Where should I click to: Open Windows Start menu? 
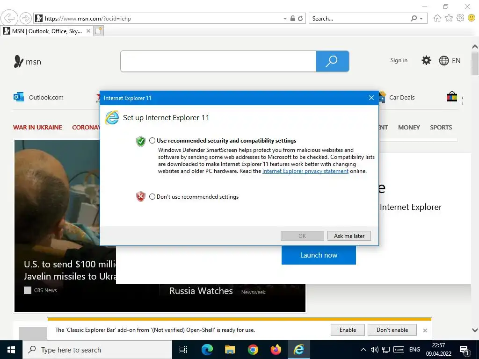pyautogui.click(x=11, y=350)
